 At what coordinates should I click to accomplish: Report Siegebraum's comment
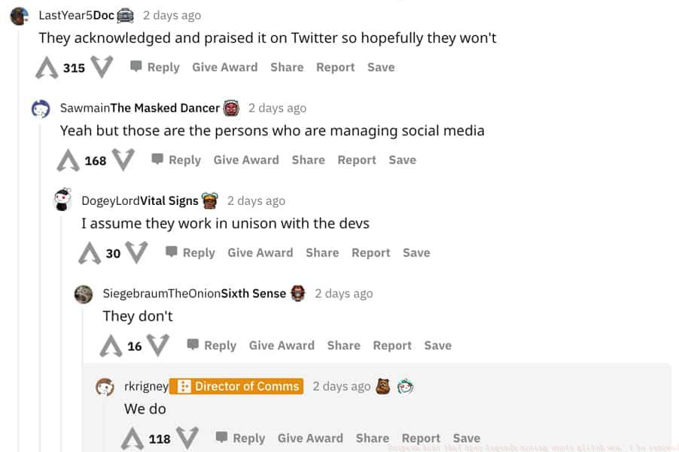click(392, 346)
